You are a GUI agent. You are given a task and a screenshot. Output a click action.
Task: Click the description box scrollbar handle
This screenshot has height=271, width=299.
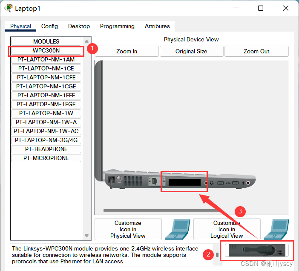click(217, 255)
